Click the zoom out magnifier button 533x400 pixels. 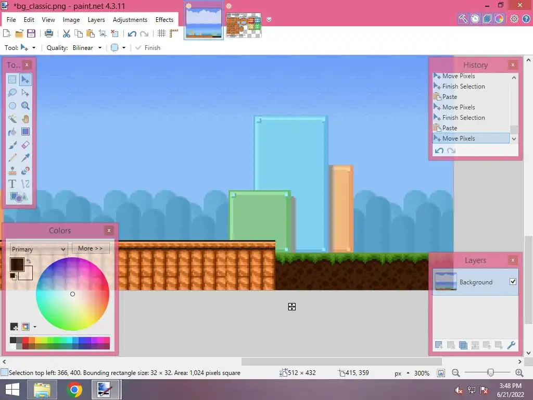click(x=456, y=373)
